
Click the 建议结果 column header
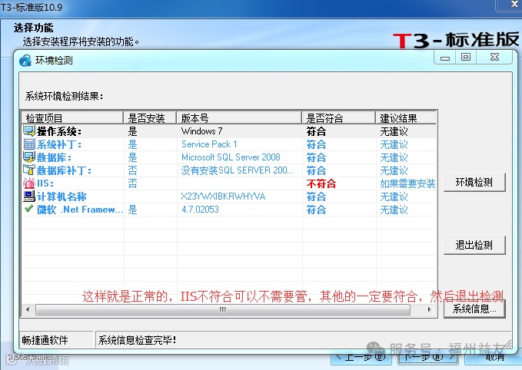(x=406, y=118)
